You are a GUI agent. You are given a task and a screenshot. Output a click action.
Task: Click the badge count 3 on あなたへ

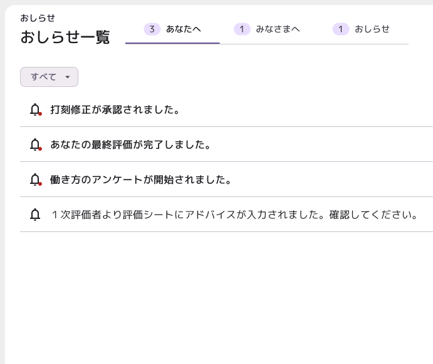(152, 29)
